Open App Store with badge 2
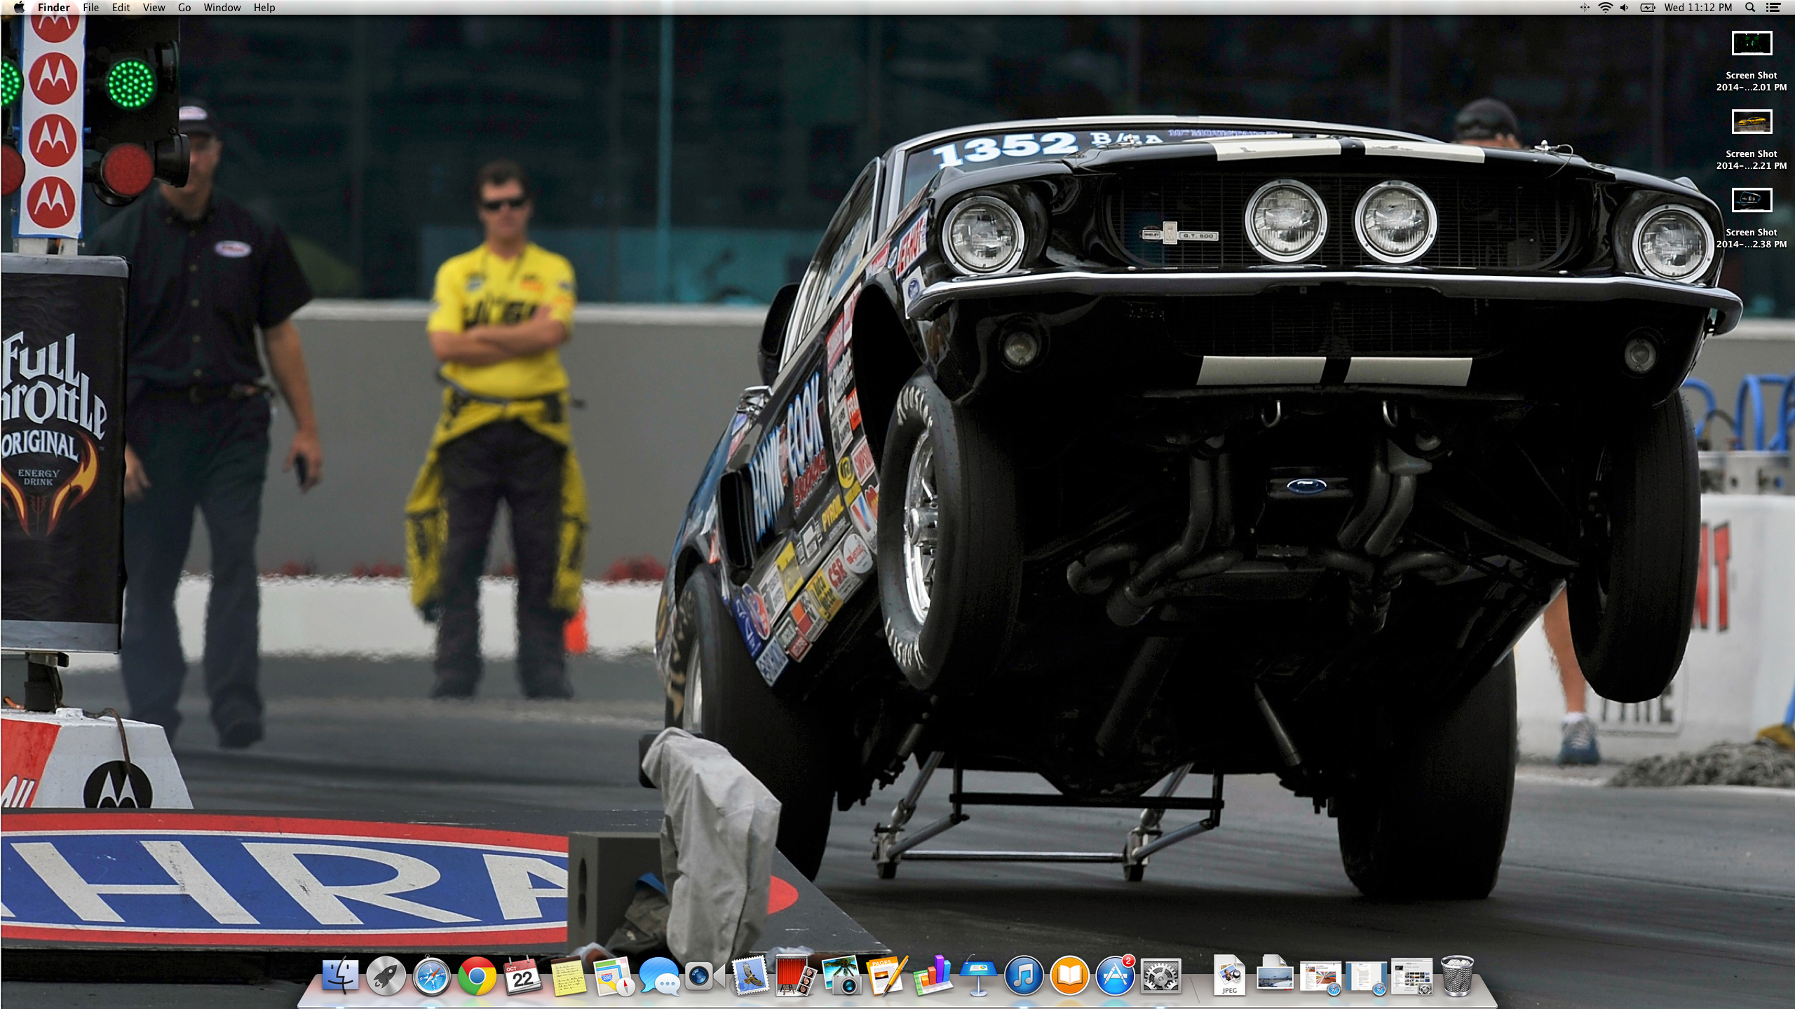This screenshot has height=1009, width=1795. pyautogui.click(x=1115, y=975)
